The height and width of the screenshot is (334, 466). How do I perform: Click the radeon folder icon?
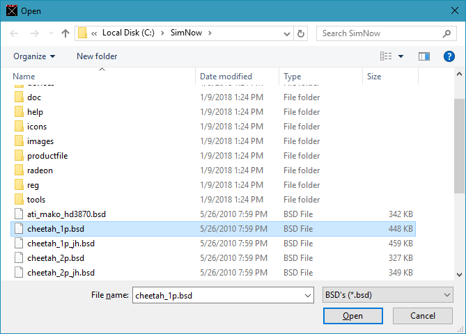pos(19,170)
